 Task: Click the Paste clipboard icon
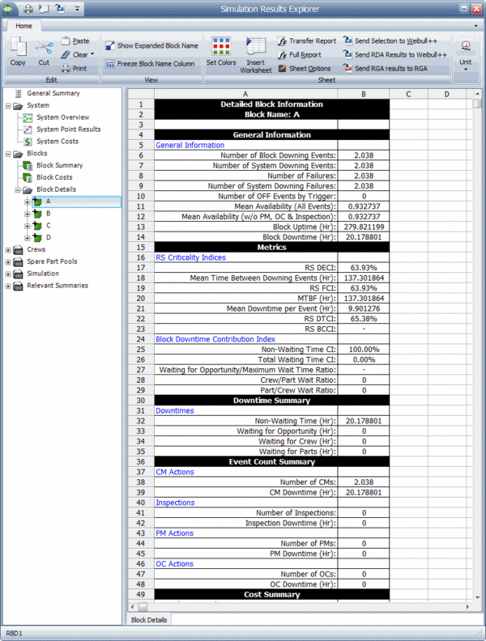tap(66, 40)
